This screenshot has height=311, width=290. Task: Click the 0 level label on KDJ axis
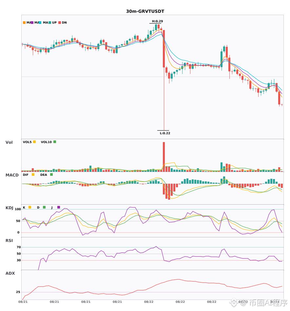(18, 232)
